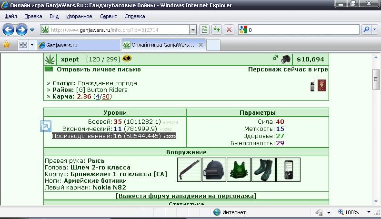Open the Вид menu
This screenshot has height=219, width=381.
[54, 16]
